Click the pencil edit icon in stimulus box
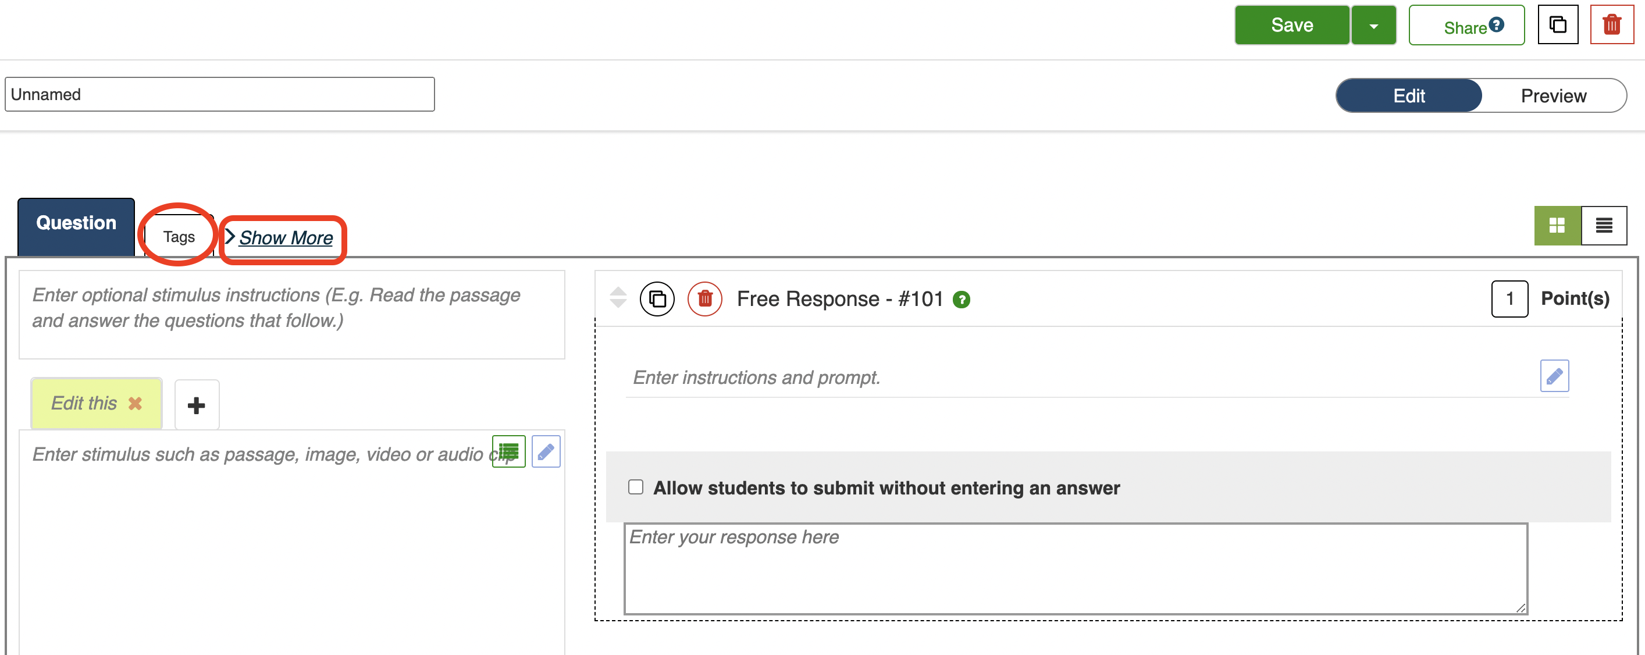The width and height of the screenshot is (1645, 655). 546,451
